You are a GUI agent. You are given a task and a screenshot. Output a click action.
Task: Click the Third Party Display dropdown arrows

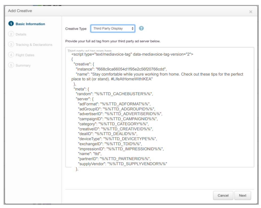point(132,28)
